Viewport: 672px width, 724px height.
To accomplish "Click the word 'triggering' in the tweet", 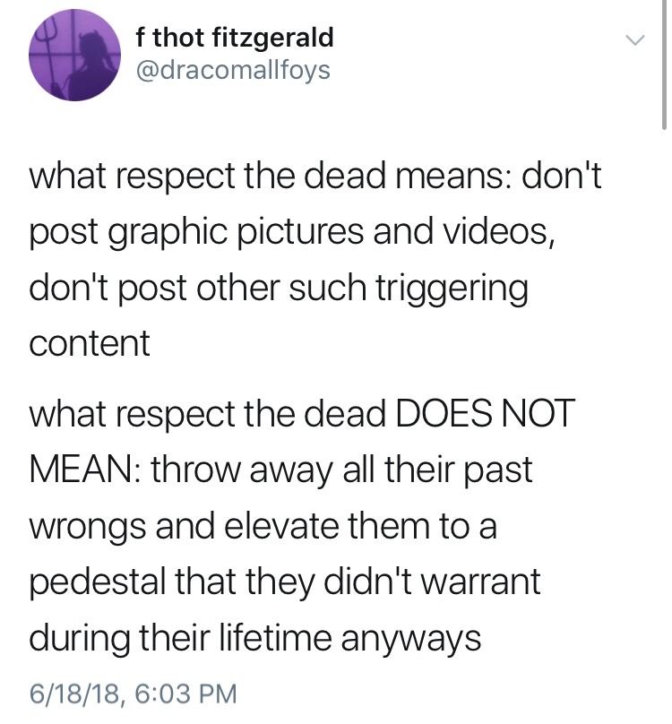I will click(452, 289).
